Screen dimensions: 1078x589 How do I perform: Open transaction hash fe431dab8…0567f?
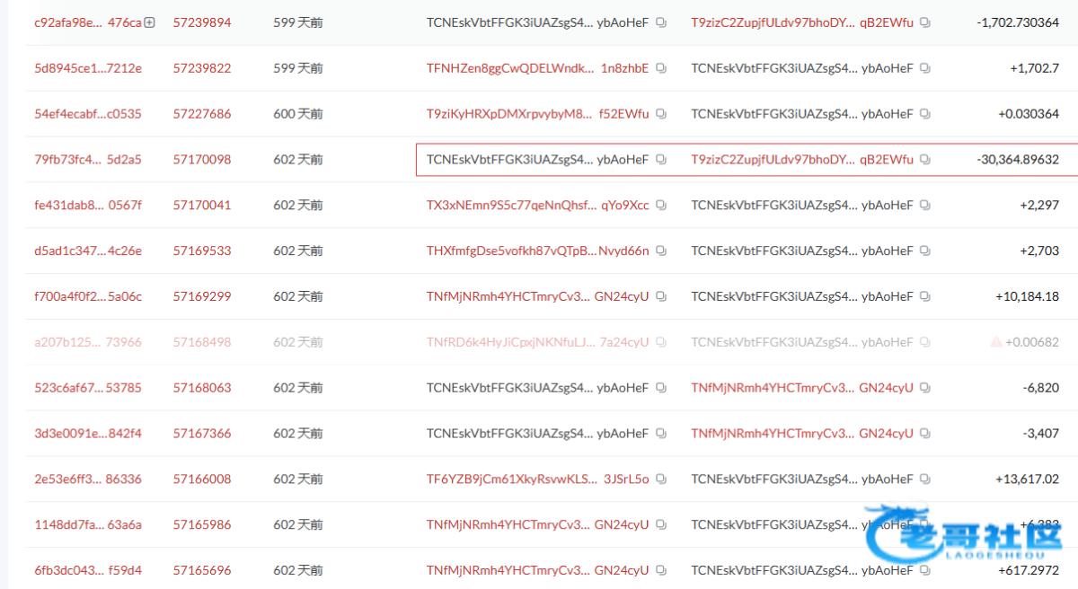coord(87,205)
